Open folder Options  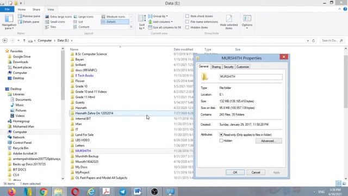[x=247, y=22]
